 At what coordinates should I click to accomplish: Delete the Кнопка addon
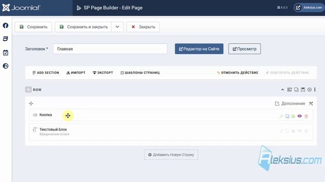coord(306,116)
